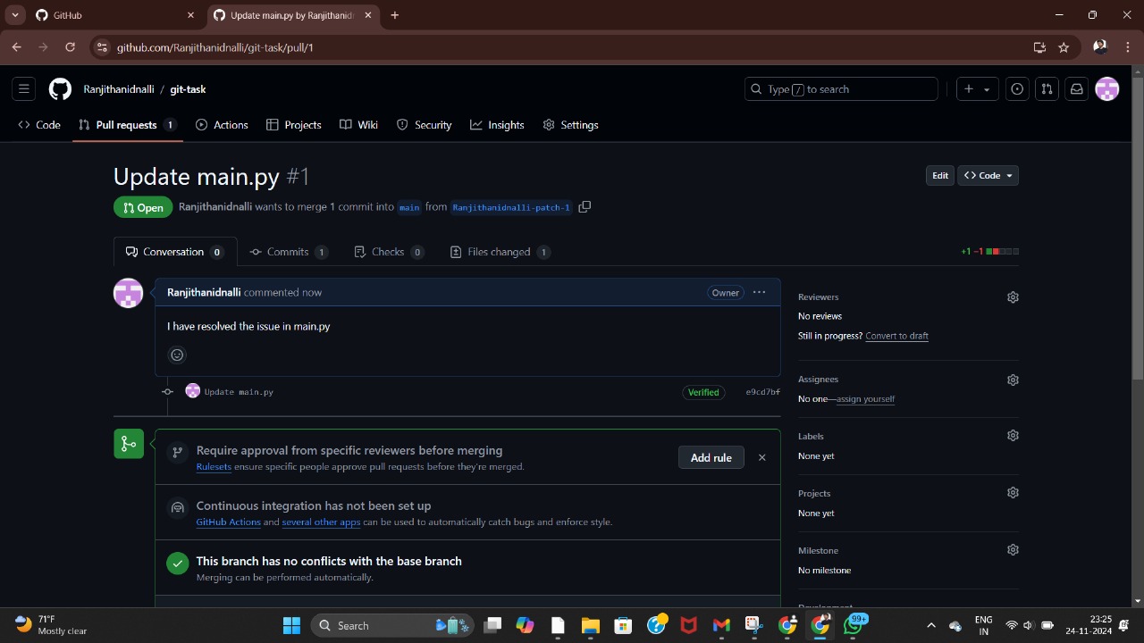Open Reviewers settings gear
The height and width of the screenshot is (643, 1144).
click(x=1013, y=297)
